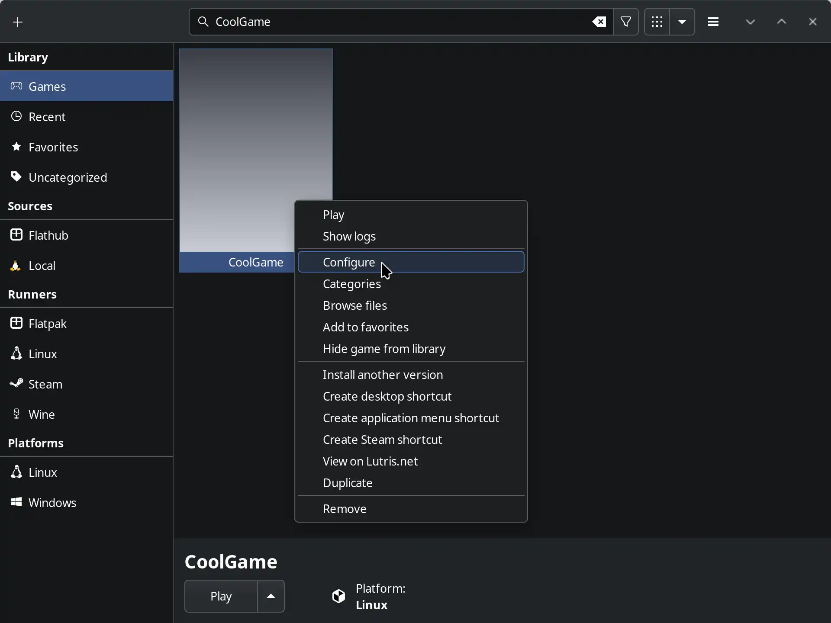Select Wine runner in sidebar
The width and height of the screenshot is (831, 623).
click(x=42, y=414)
